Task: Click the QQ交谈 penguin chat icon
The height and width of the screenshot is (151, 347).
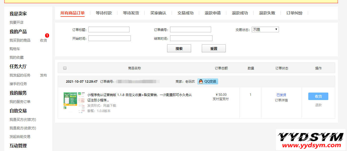Action: point(201,81)
